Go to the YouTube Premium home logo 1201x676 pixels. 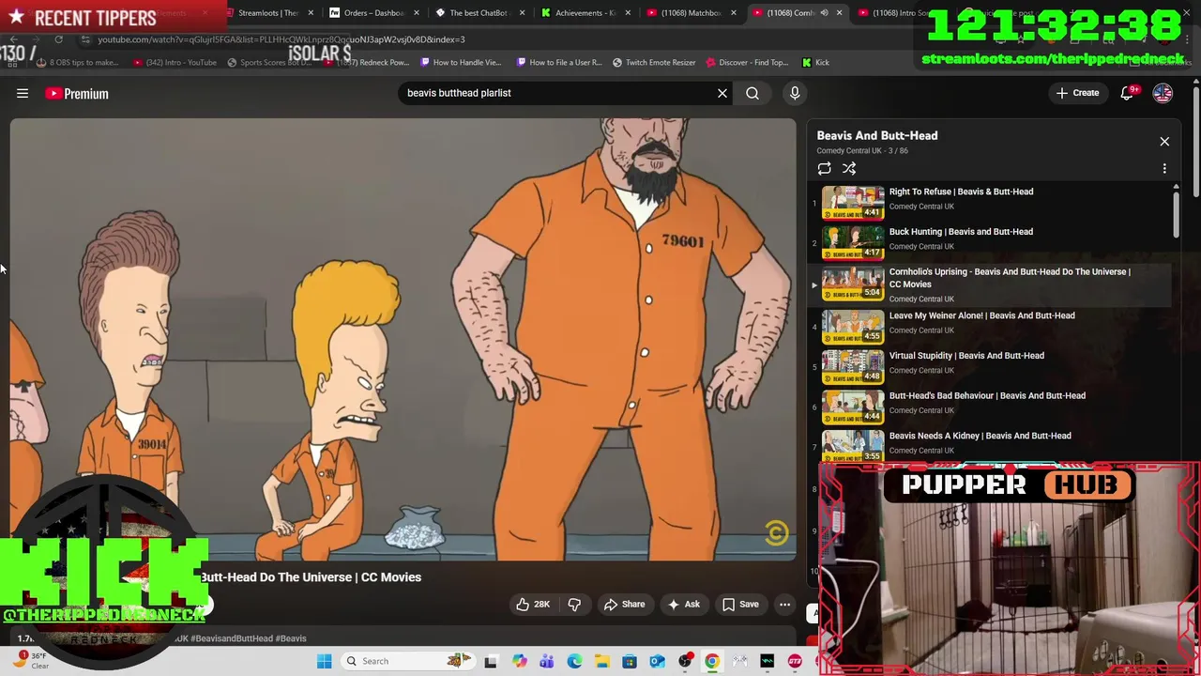pyautogui.click(x=77, y=93)
